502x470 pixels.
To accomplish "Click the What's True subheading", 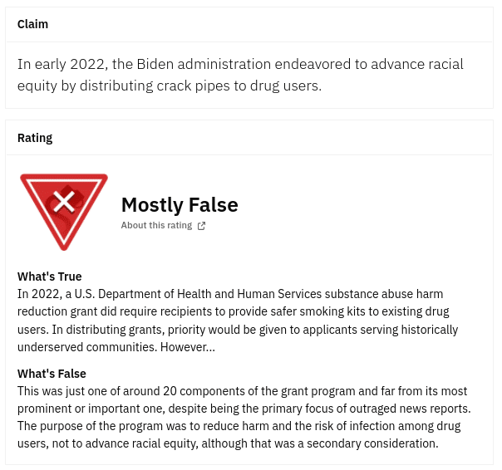I will pyautogui.click(x=50, y=277).
